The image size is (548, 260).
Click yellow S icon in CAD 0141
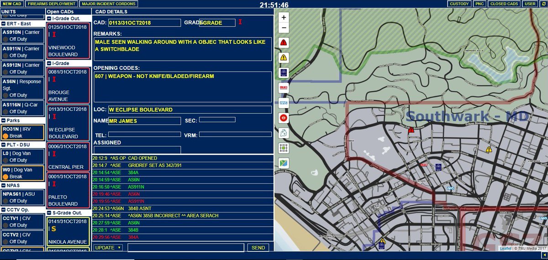[53, 229]
